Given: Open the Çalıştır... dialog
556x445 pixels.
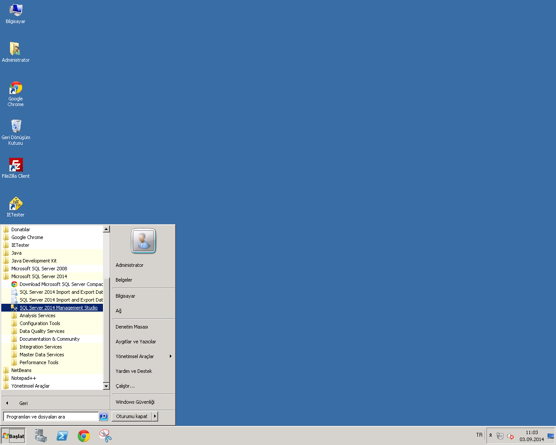Looking at the screenshot, I should pos(143,386).
